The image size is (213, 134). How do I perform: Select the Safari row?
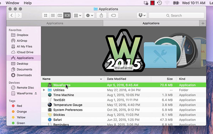(x=124, y=120)
